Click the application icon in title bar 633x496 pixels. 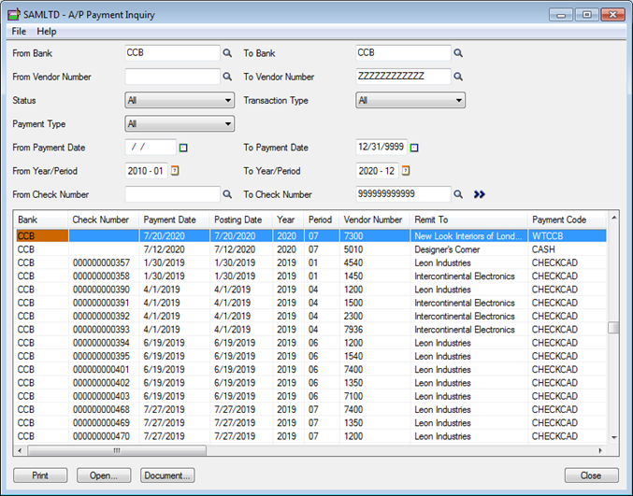[x=14, y=15]
